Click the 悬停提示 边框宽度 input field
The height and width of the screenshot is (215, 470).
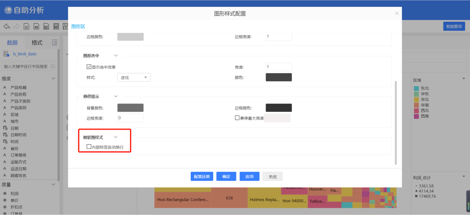[130, 118]
